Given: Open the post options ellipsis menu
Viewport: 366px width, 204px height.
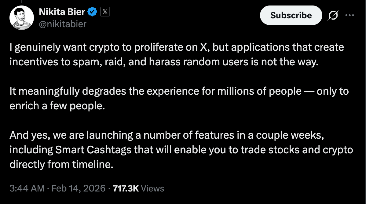Looking at the screenshot, I should [x=350, y=15].
